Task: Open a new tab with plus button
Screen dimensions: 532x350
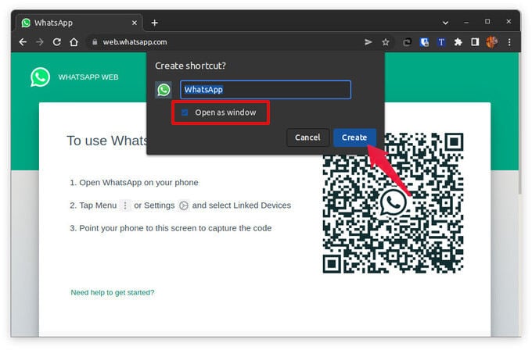Action: tap(155, 23)
